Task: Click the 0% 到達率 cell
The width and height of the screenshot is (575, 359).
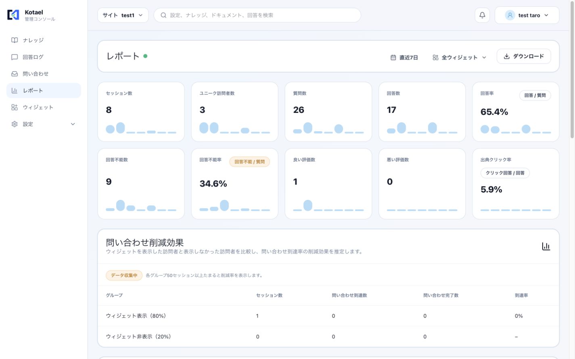Action: (x=519, y=316)
